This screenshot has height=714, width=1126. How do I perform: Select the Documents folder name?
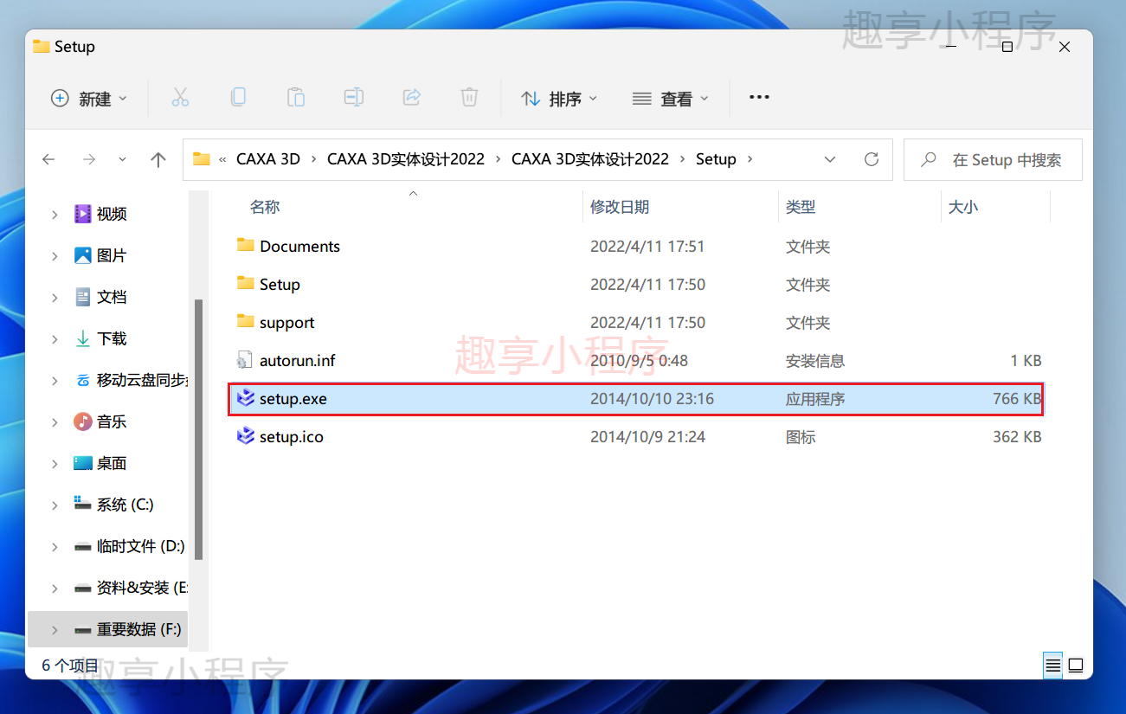pyautogui.click(x=299, y=246)
